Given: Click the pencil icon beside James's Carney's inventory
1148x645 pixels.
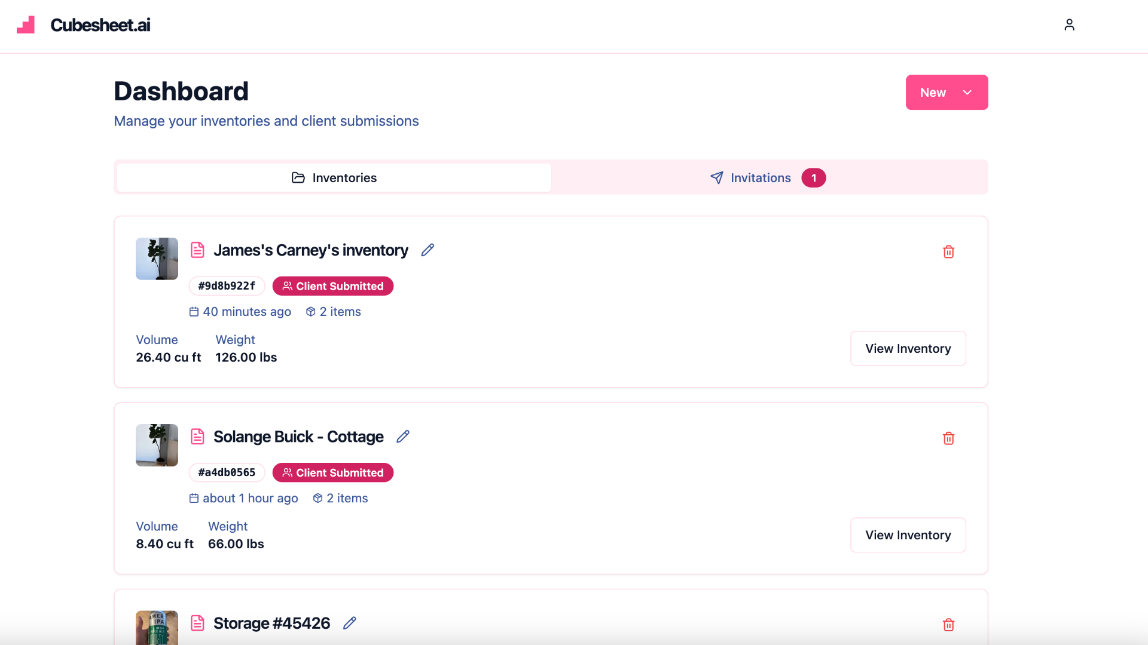Looking at the screenshot, I should click(x=428, y=250).
